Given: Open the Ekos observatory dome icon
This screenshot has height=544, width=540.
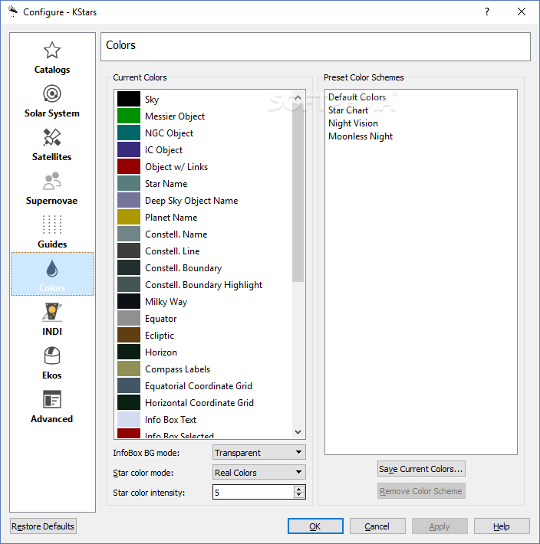Looking at the screenshot, I should click(x=52, y=356).
